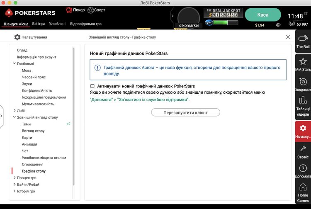Viewport: 311px width, 209px height.
Task: Expand the Лобі settings section
Action: (14, 111)
